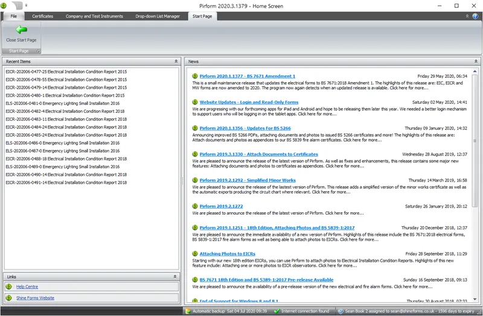Open the Drop-down List Manager tab
Viewport: 483px width, 316px height.
pos(157,16)
